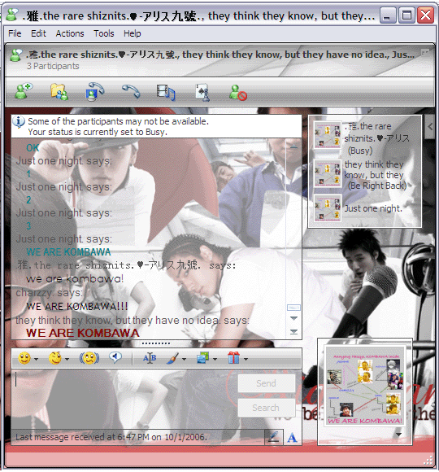Click the group icon in header
Viewport: 439px width, 472px height.
(x=15, y=55)
